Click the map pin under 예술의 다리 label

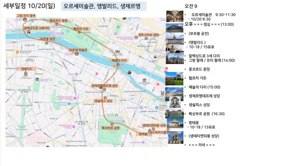[118, 65]
